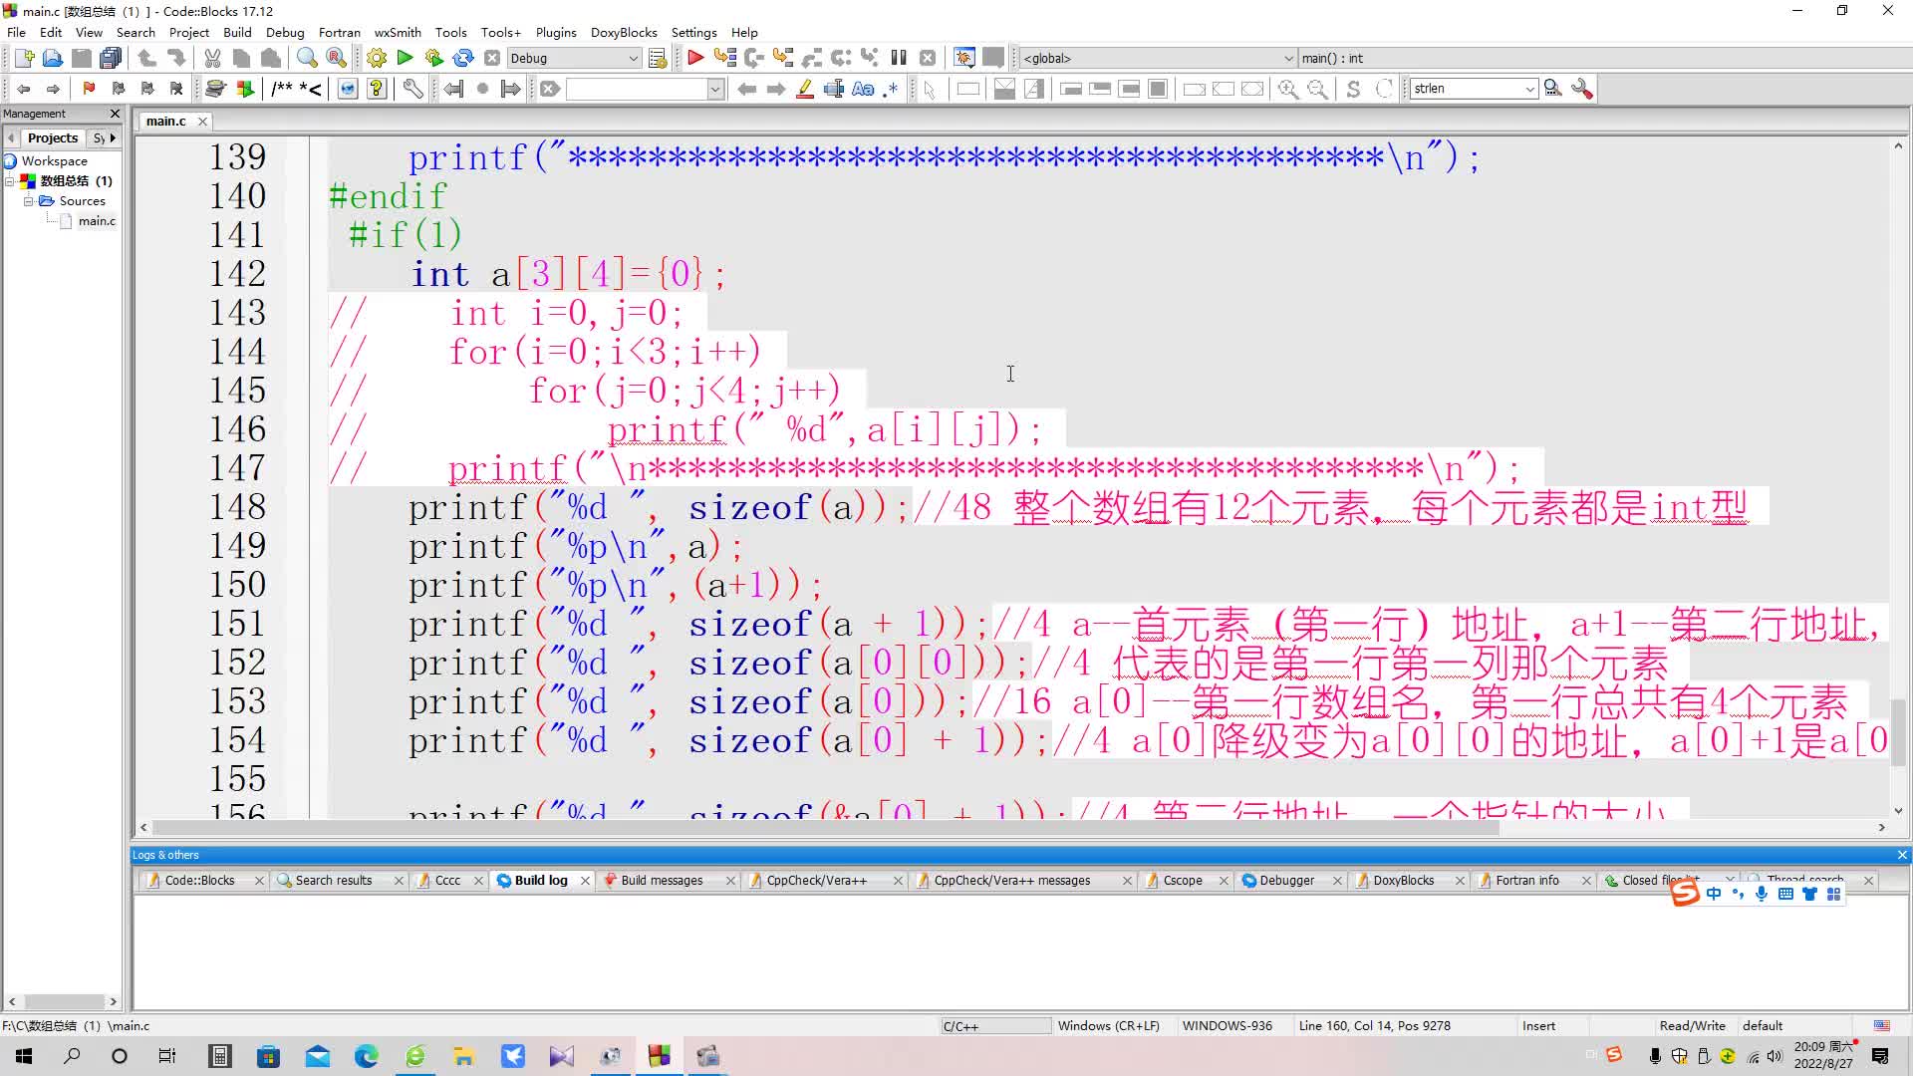Viewport: 1913px width, 1076px height.
Task: Open Microsoft Edge from taskbar
Action: click(367, 1056)
